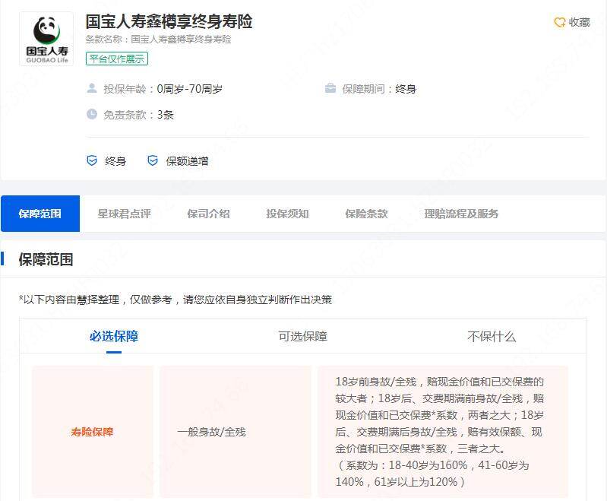The width and height of the screenshot is (607, 501).
Task: Select the 必选保障 sub-tab
Action: pos(114,336)
